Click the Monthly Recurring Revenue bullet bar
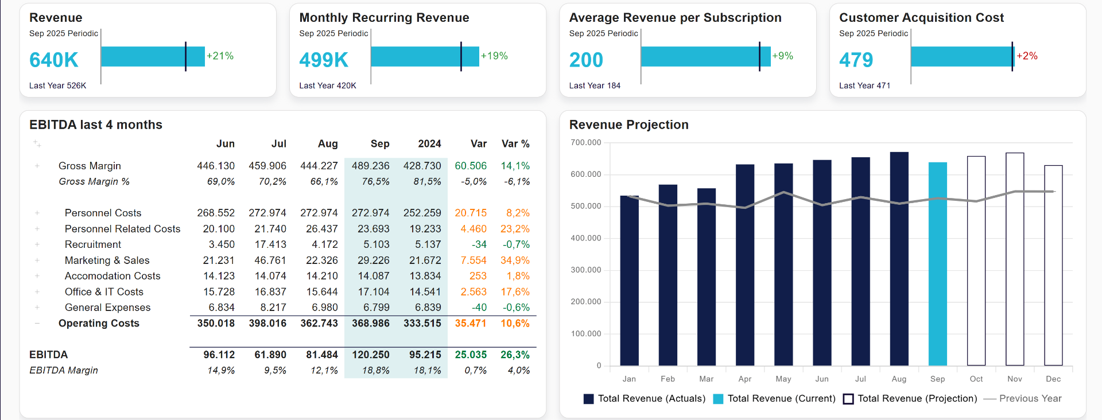This screenshot has width=1102, height=420. coord(425,56)
